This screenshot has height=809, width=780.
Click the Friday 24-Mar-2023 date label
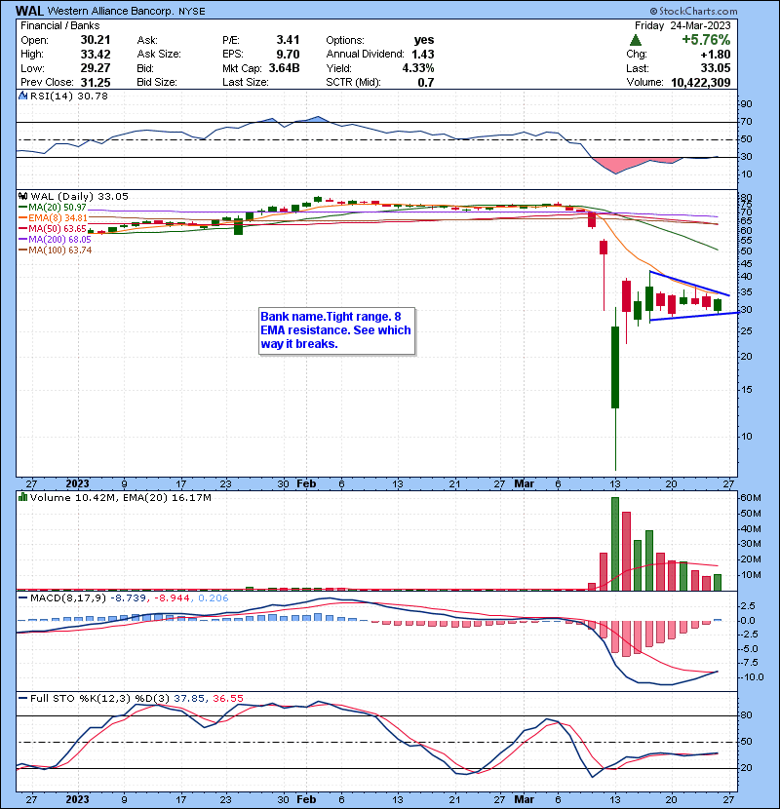click(x=682, y=25)
